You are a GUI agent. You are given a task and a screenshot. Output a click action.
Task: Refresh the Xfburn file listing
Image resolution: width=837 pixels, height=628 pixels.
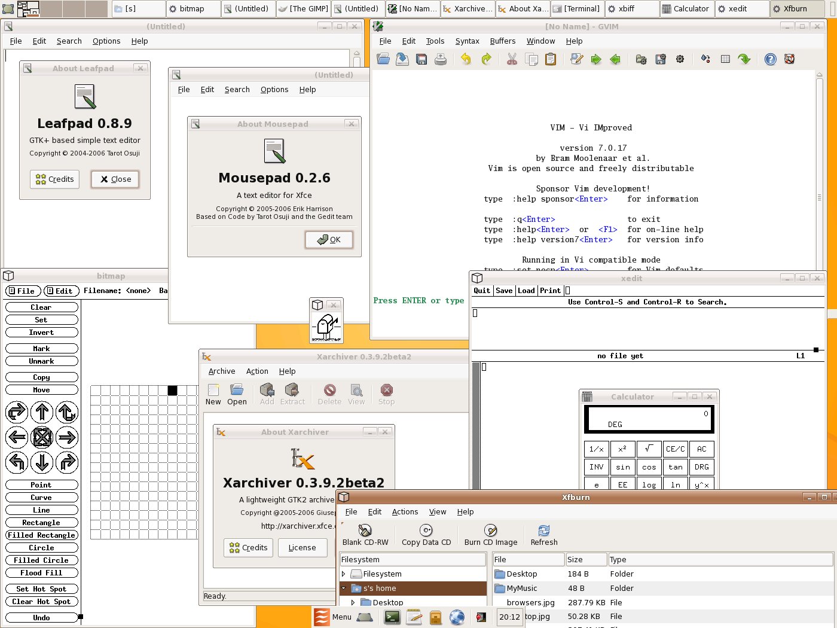tap(544, 535)
